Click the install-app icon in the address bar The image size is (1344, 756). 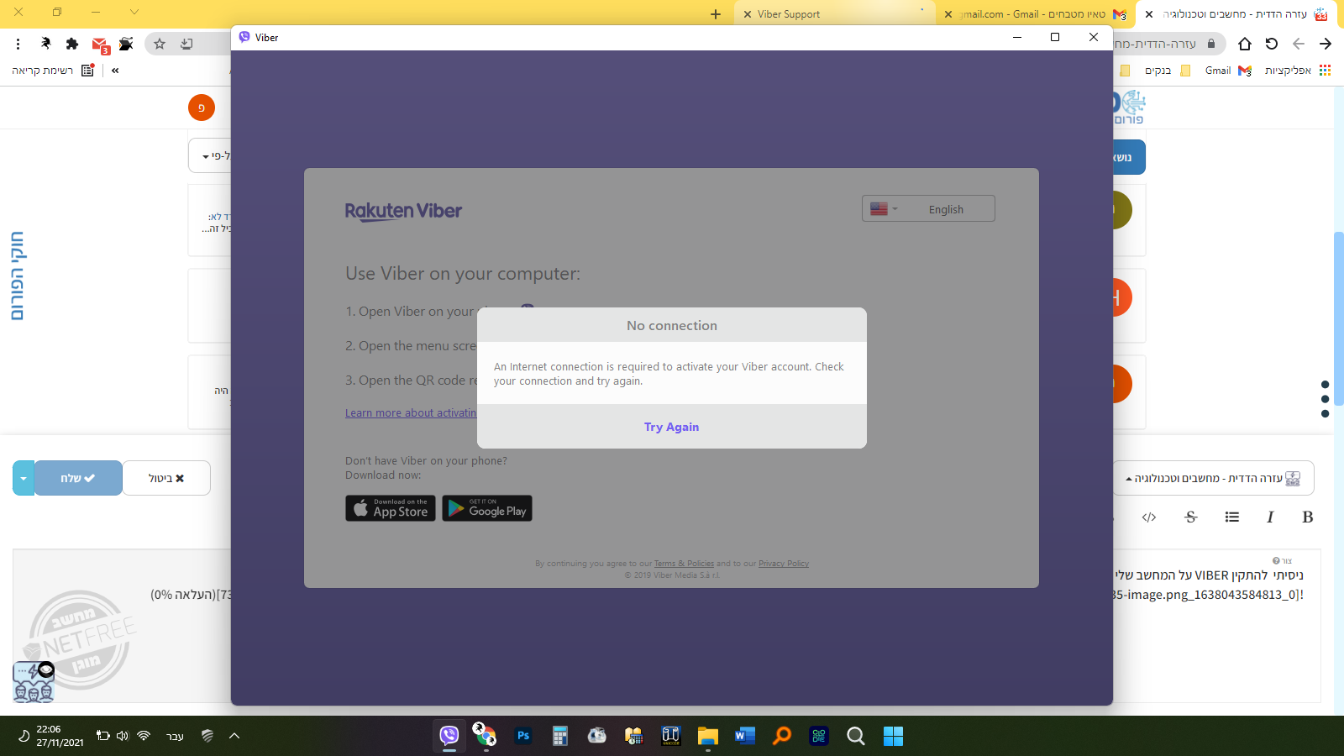point(186,44)
